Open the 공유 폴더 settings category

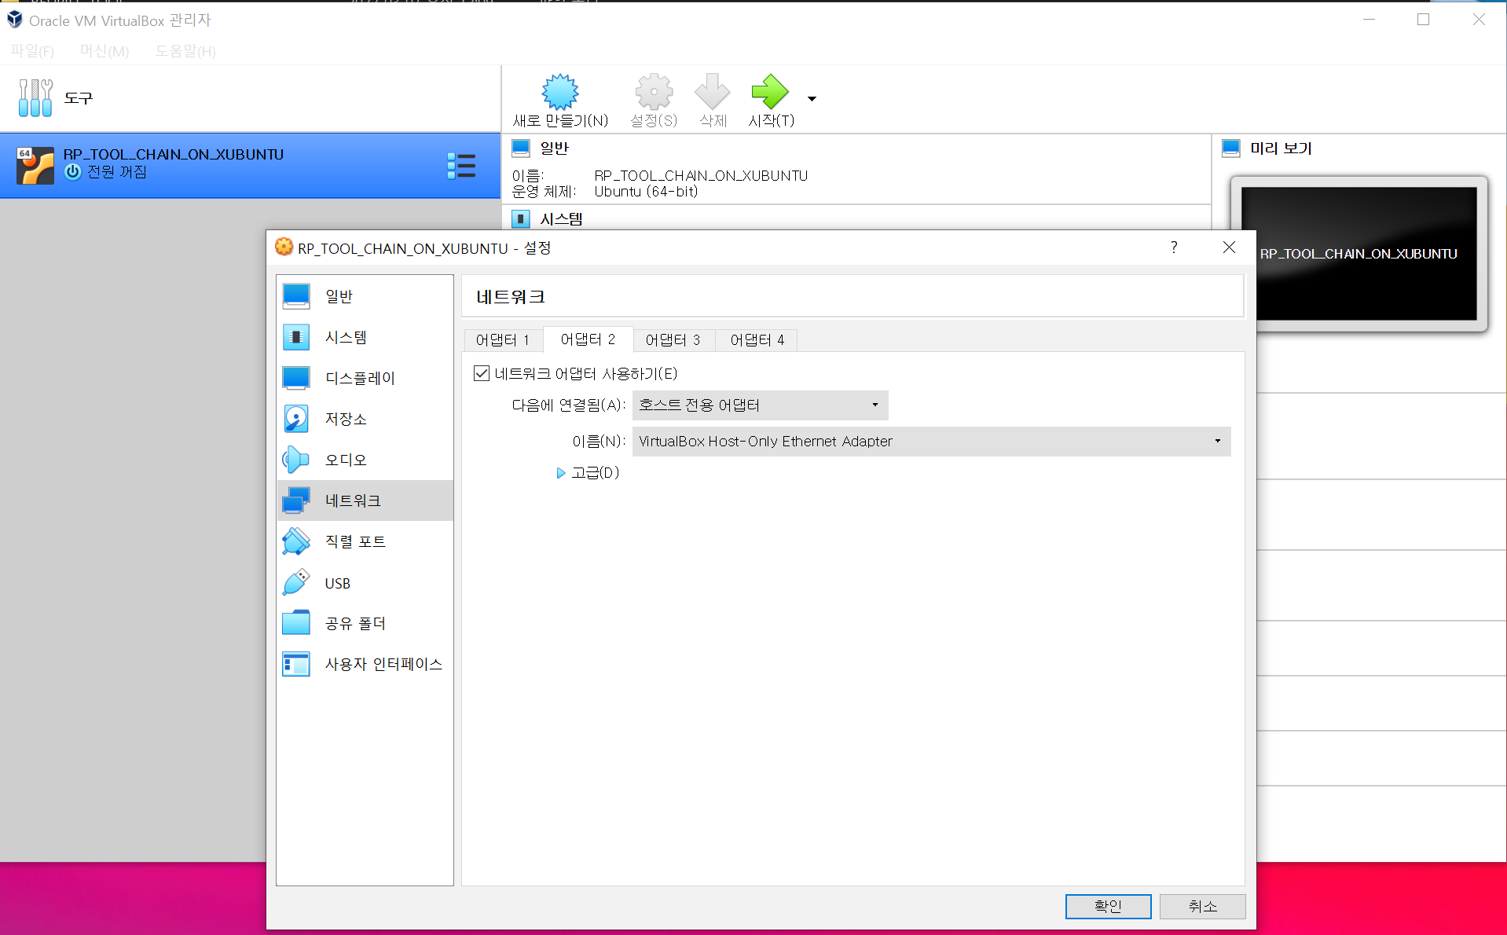pyautogui.click(x=365, y=623)
